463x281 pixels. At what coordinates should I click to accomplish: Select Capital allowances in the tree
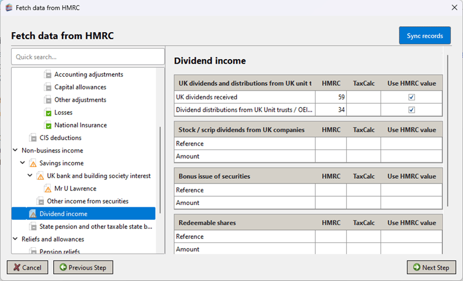point(80,87)
